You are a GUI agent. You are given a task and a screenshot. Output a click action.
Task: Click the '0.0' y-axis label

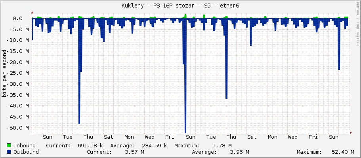(x=17, y=19)
